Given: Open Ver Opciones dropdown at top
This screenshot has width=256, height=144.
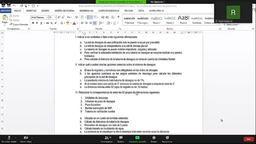Looking at the screenshot, I should [x=157, y=2].
